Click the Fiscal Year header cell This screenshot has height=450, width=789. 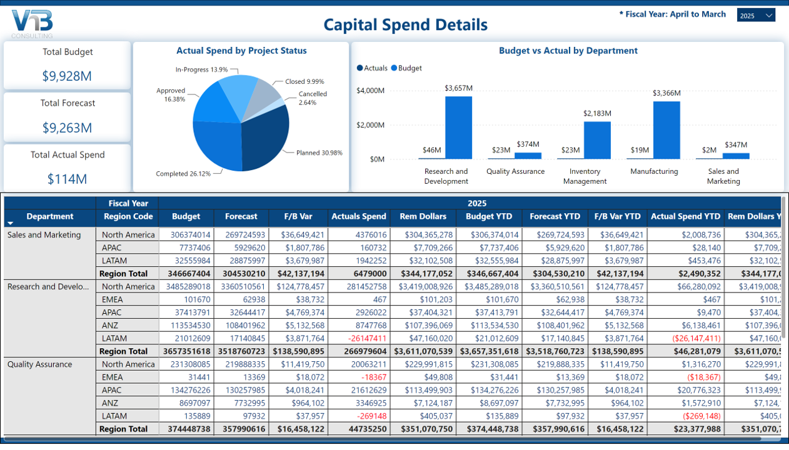coord(128,203)
